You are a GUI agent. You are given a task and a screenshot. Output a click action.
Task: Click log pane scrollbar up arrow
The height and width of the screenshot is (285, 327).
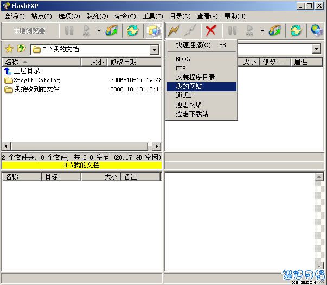(x=319, y=177)
